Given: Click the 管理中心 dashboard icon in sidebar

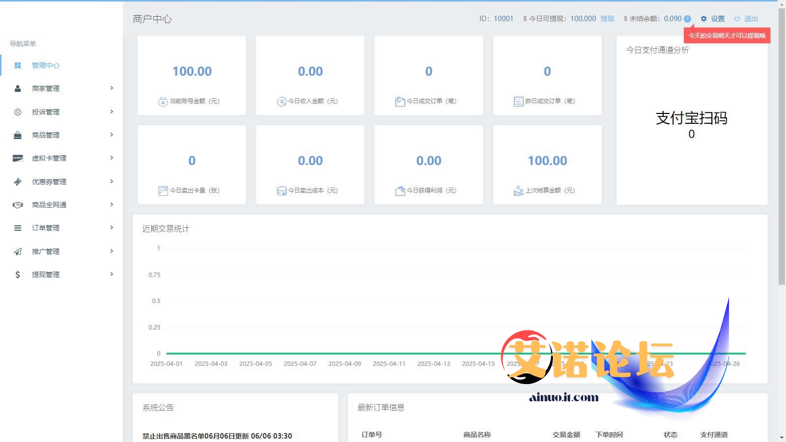Looking at the screenshot, I should click(x=18, y=65).
